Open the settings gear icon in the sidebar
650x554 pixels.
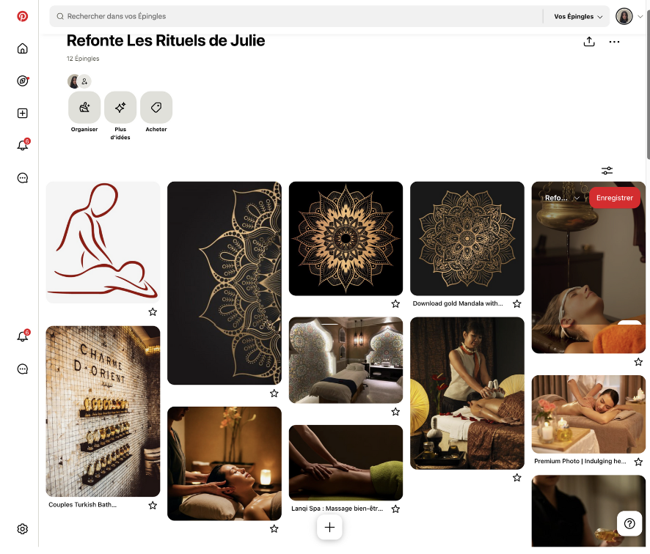pos(23,529)
